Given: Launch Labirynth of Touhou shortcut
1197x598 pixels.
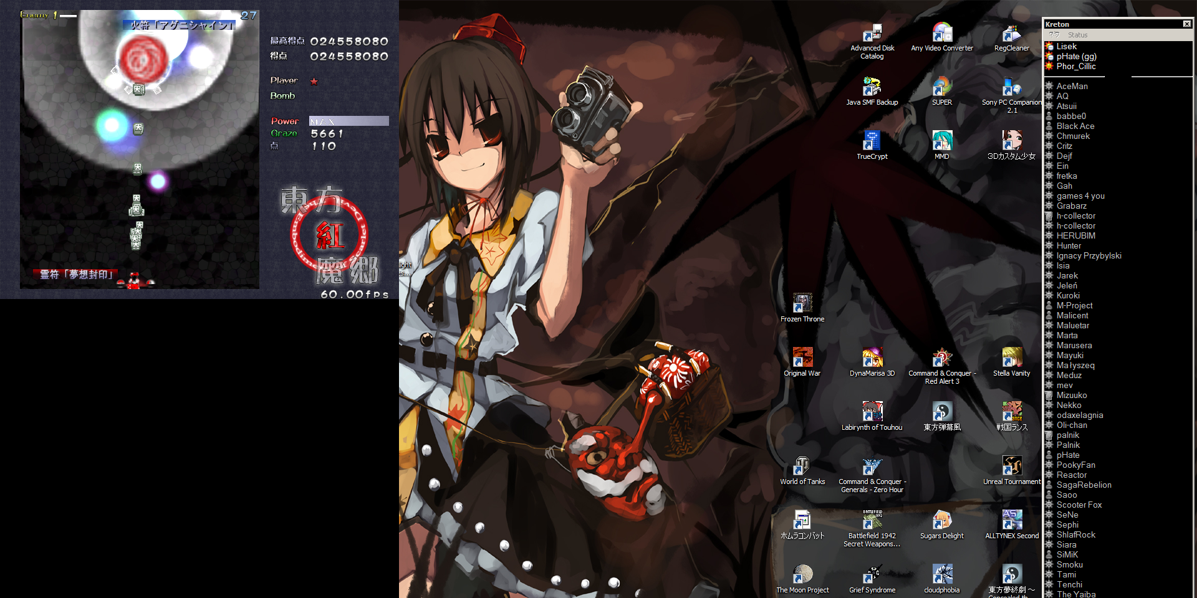Looking at the screenshot, I should (872, 412).
